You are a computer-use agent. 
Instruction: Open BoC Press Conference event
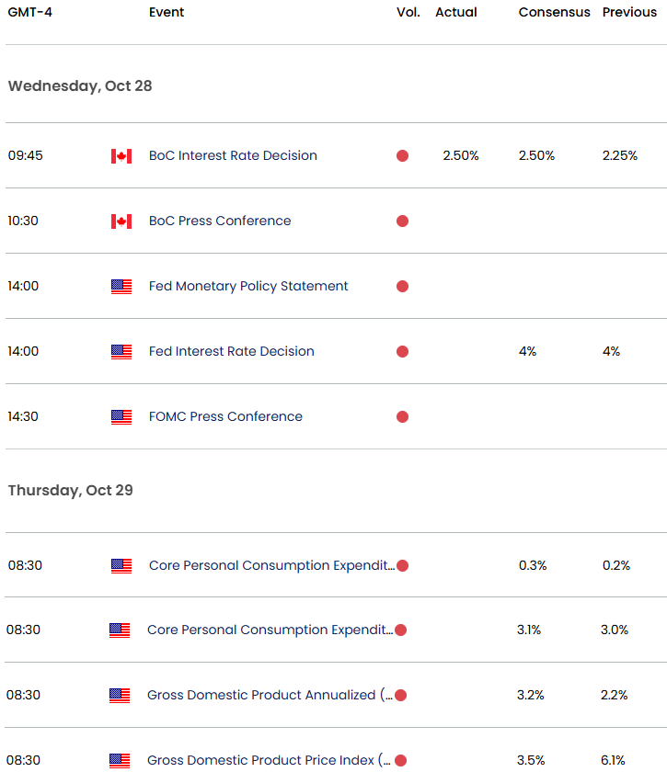220,221
